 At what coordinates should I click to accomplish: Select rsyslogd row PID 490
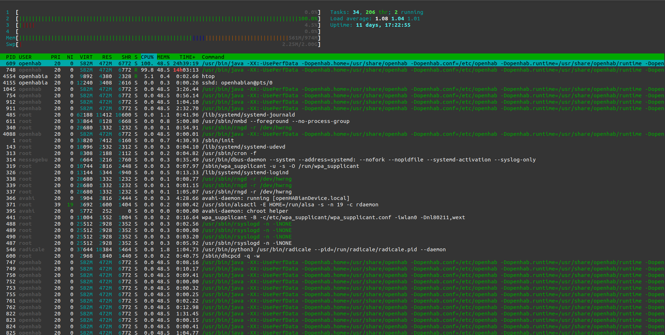[x=332, y=237]
